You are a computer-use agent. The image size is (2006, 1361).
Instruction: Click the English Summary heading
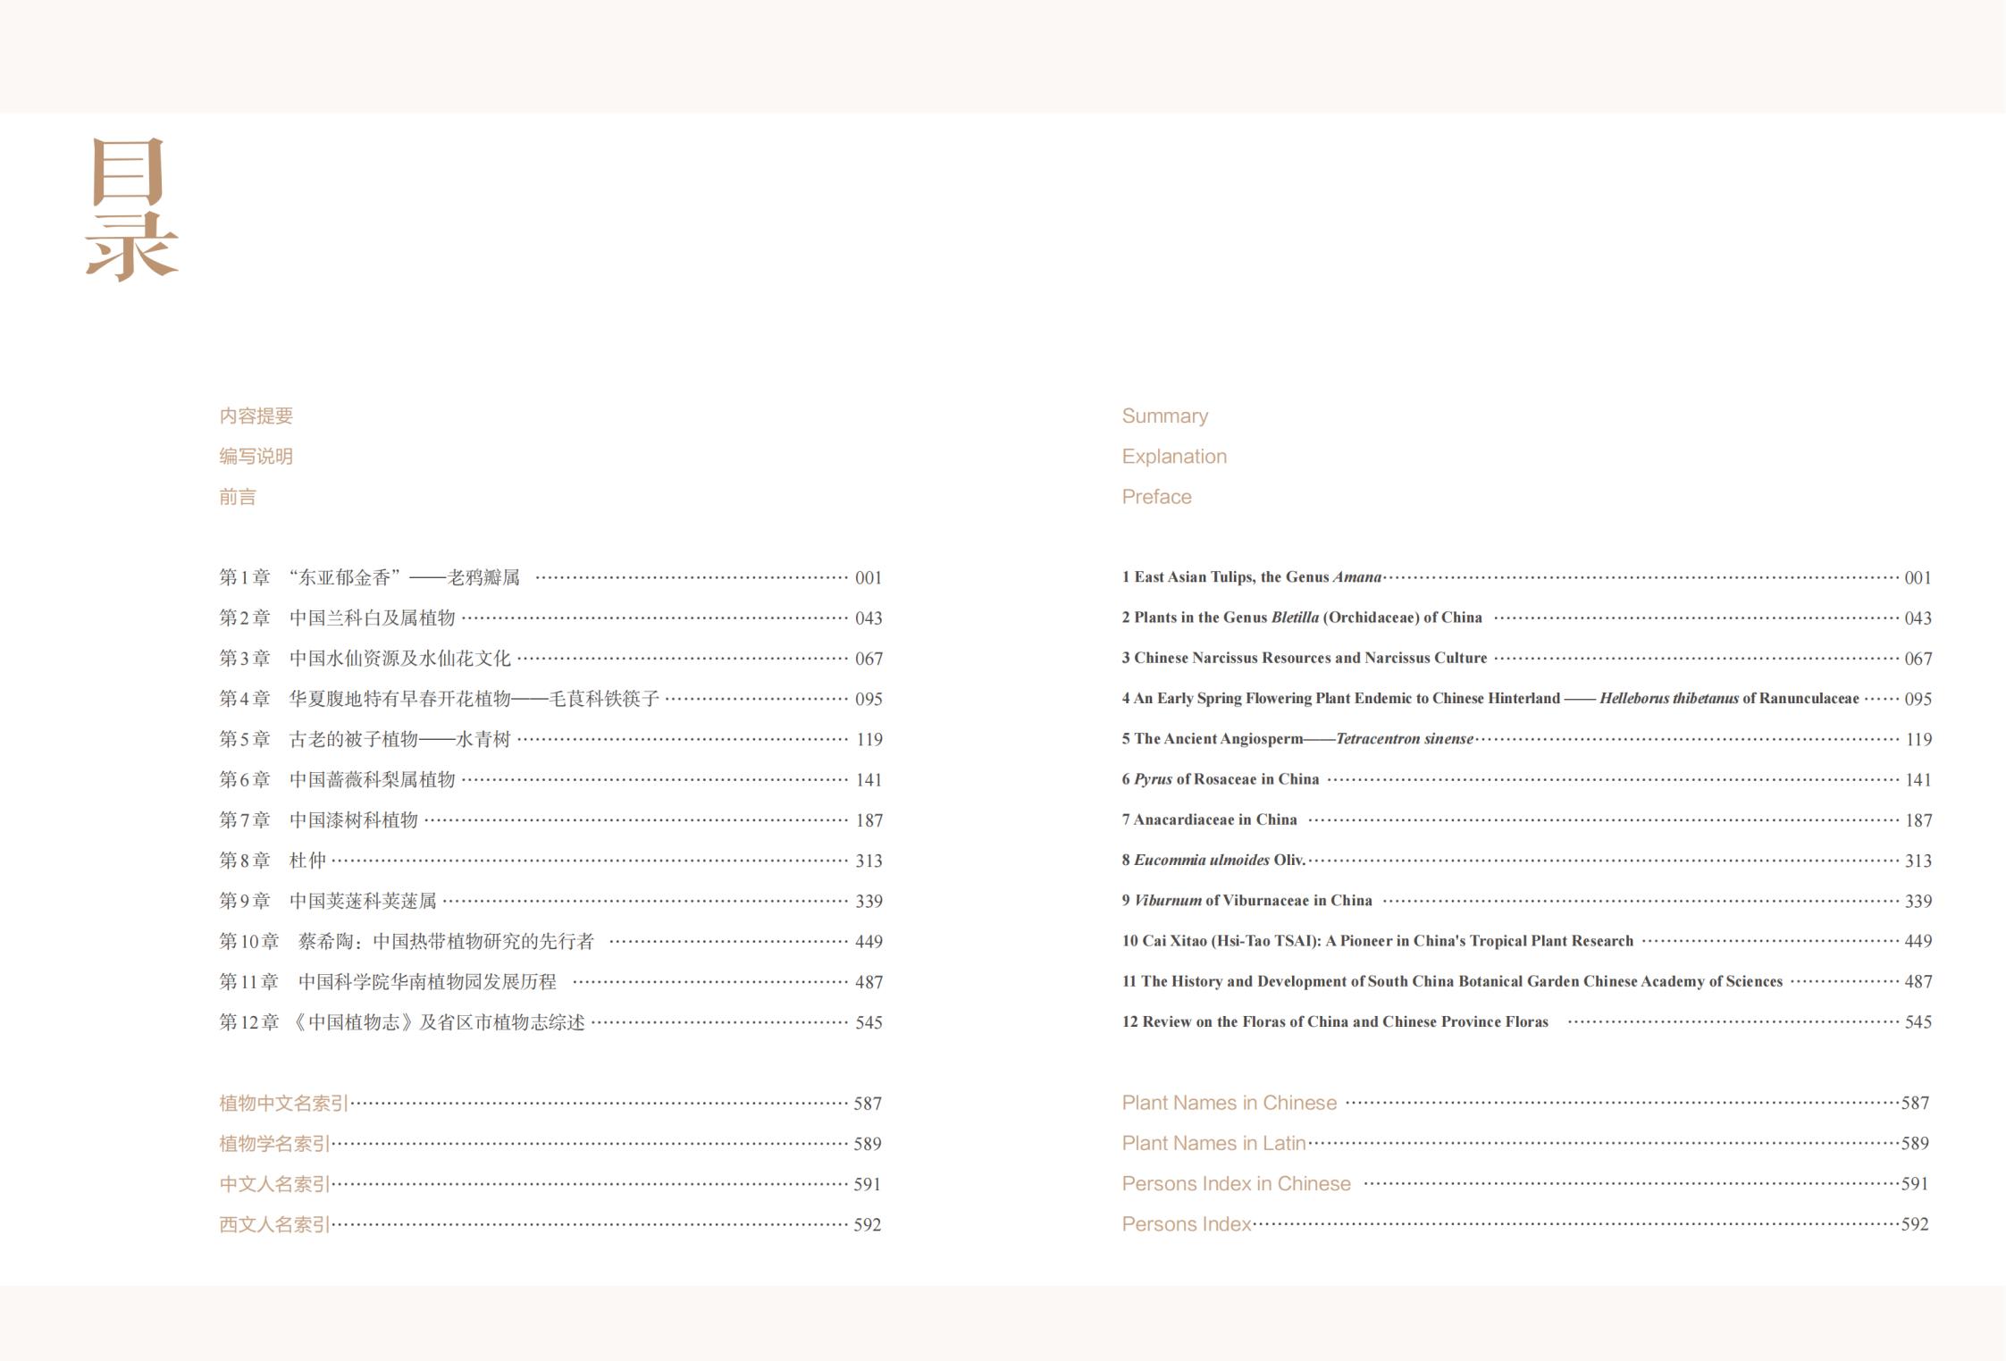coord(1164,416)
